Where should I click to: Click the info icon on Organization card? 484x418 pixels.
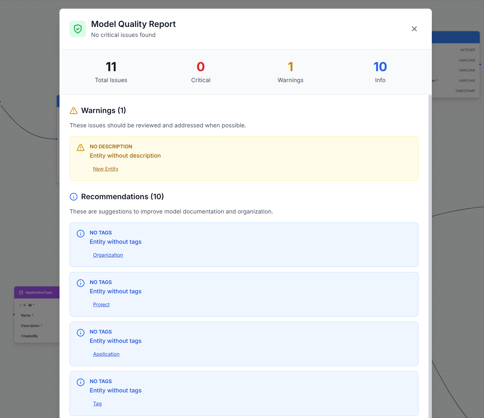click(80, 233)
